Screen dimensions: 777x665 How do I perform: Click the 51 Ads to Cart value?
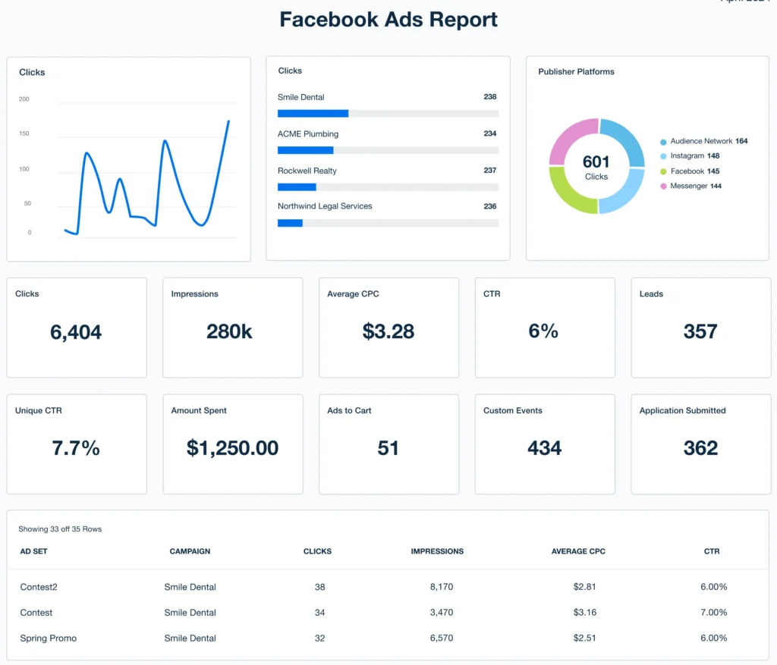click(x=388, y=448)
